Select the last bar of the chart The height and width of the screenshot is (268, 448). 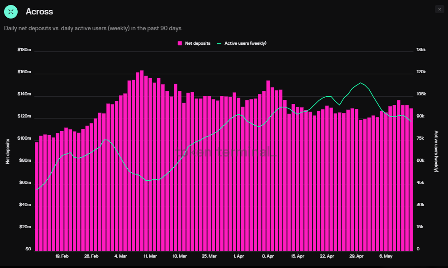[411, 180]
